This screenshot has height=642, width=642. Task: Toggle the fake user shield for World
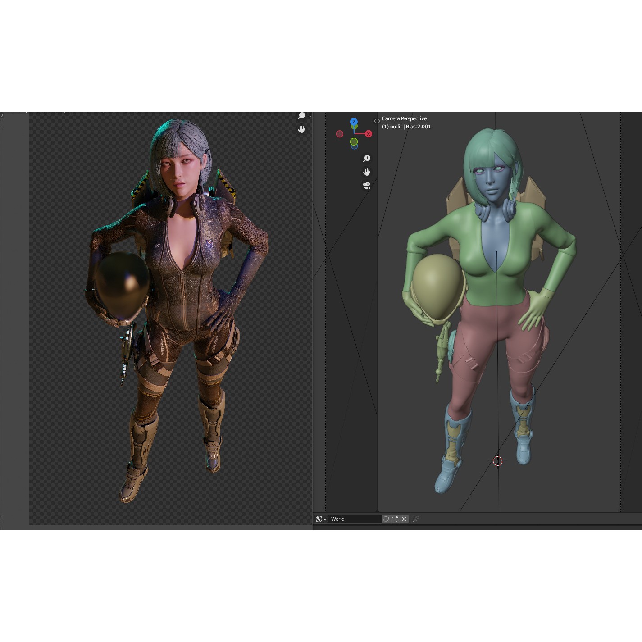coord(386,519)
